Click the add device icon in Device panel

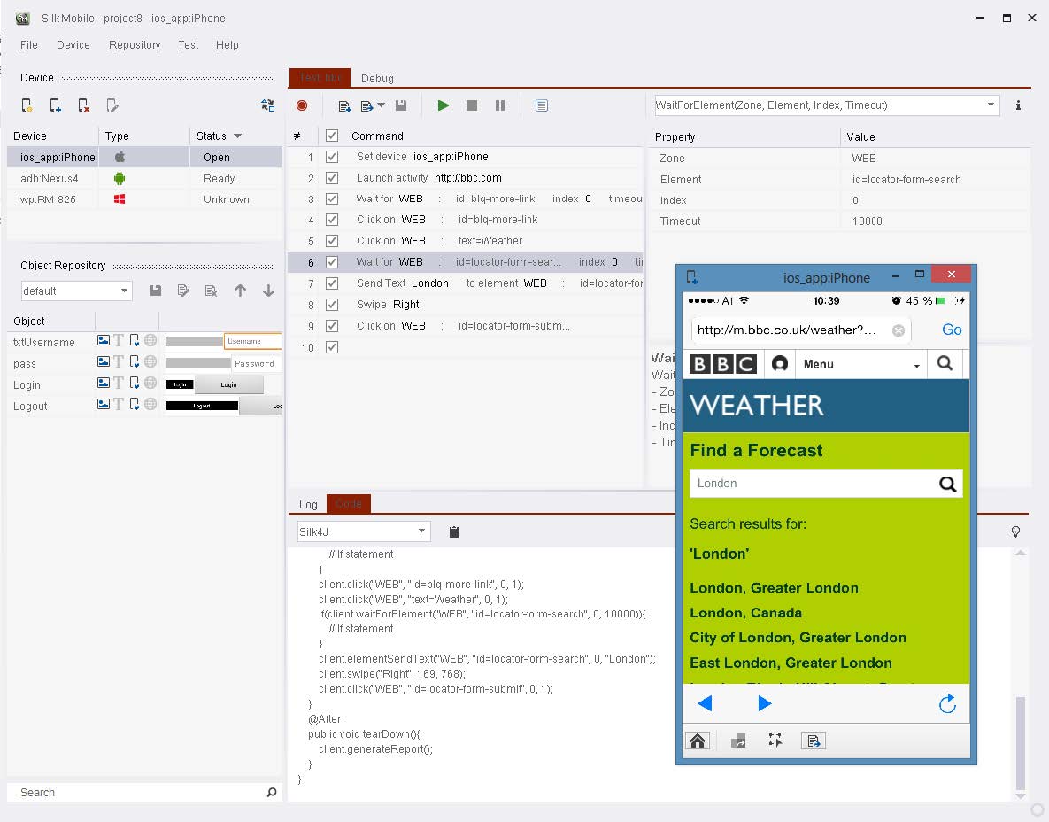pos(55,105)
